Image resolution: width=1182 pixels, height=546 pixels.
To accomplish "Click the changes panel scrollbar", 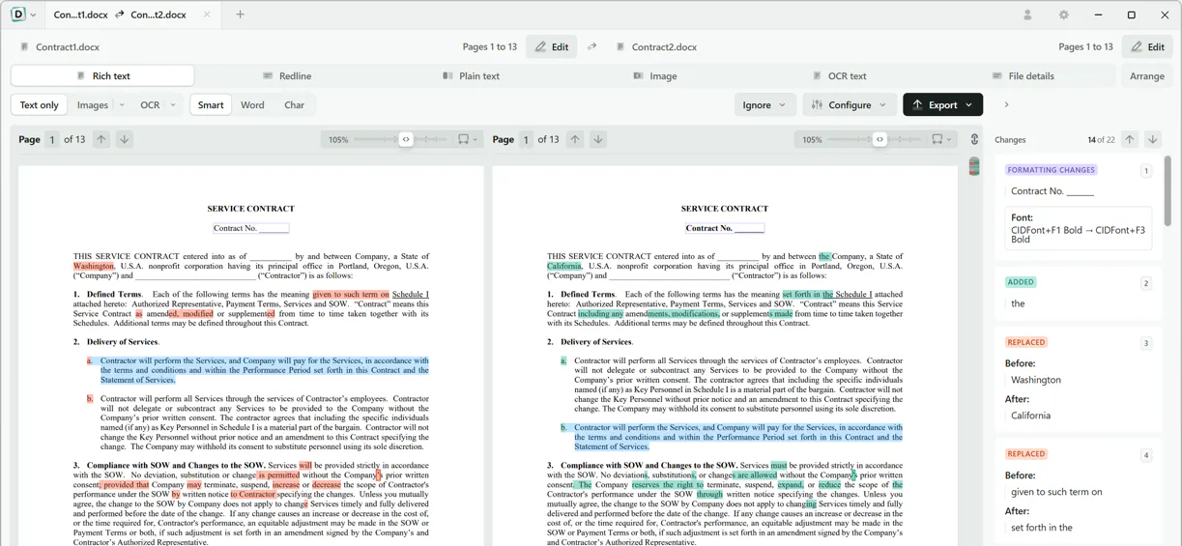I will [1168, 190].
